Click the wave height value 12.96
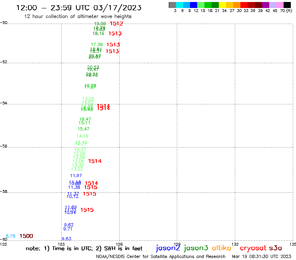 click(80, 154)
